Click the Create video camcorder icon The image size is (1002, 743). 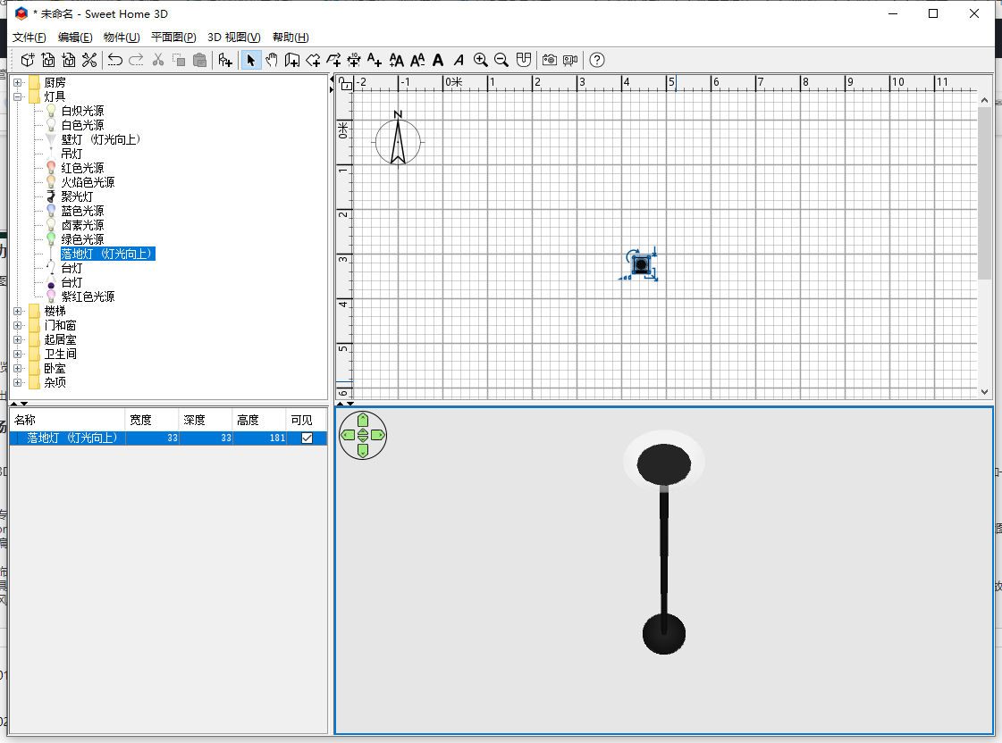[570, 60]
